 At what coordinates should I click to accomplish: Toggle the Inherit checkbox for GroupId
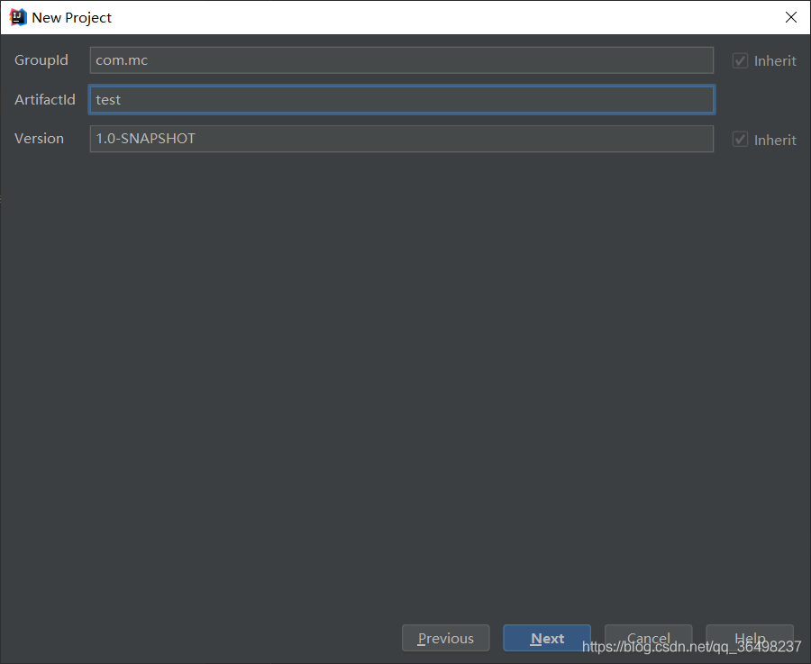[x=740, y=60]
